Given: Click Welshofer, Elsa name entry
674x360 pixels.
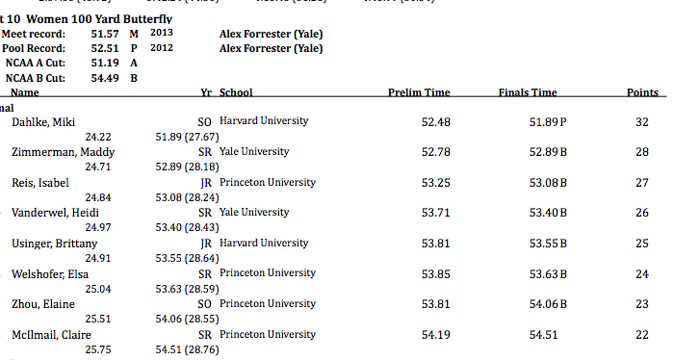Looking at the screenshot, I should click(x=50, y=274).
